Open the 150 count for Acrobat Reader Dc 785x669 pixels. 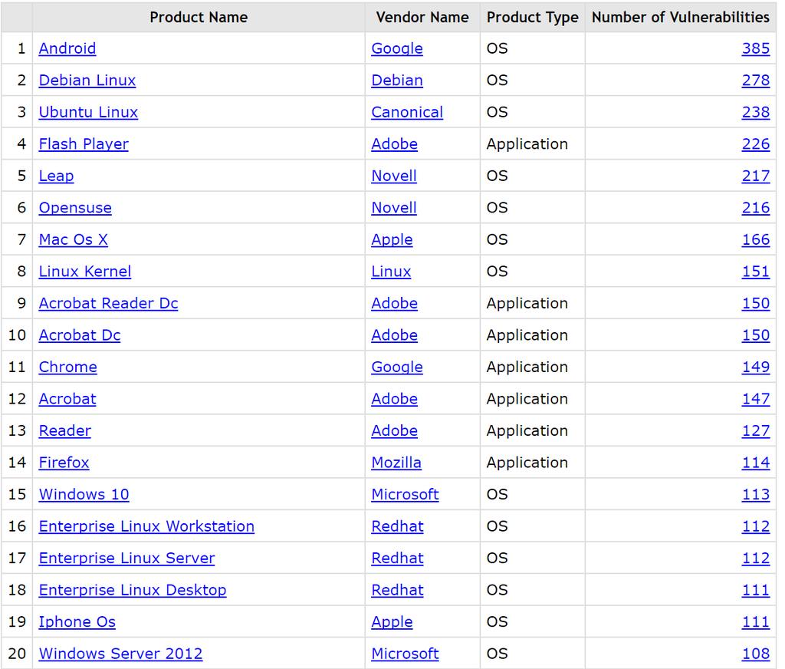click(755, 304)
